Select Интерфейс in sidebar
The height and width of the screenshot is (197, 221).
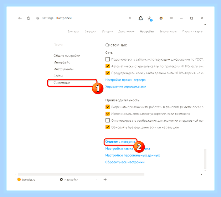click(x=62, y=62)
